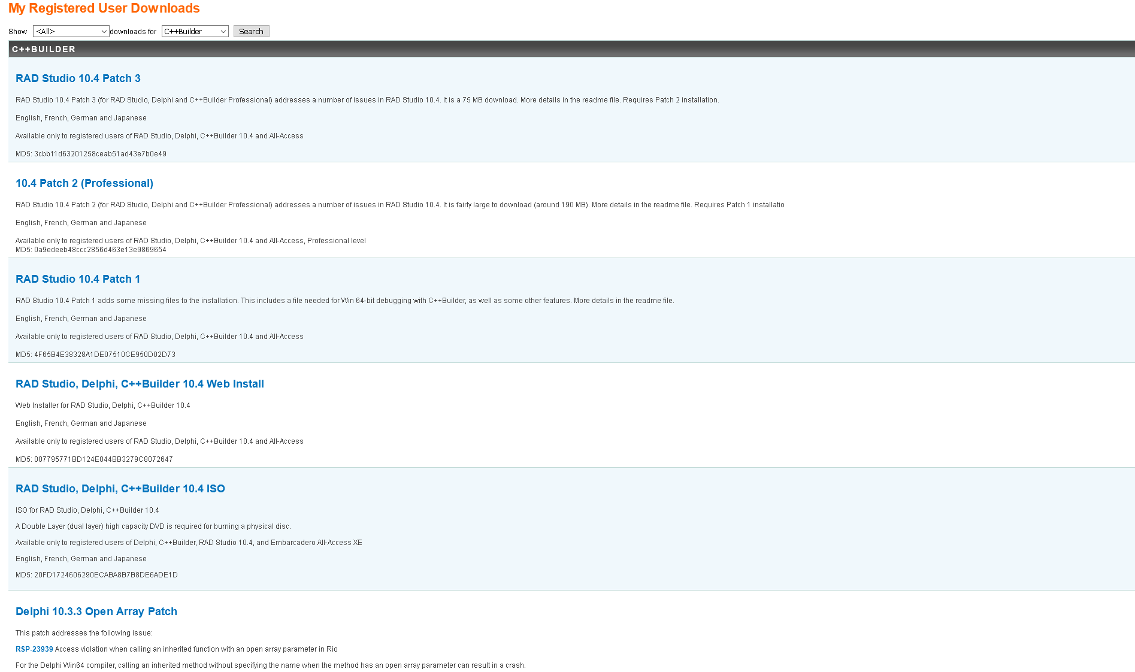Click the Patch 3 description paragraph
The image size is (1135, 672).
point(367,100)
